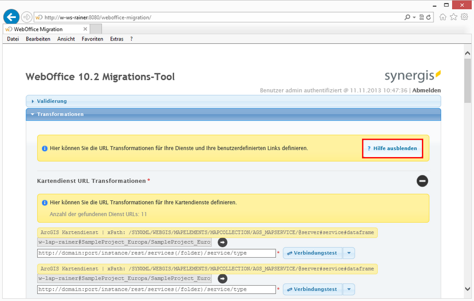This screenshot has width=474, height=301.
Task: Open the second Verbindungstest dropdown arrow
Action: [x=349, y=289]
